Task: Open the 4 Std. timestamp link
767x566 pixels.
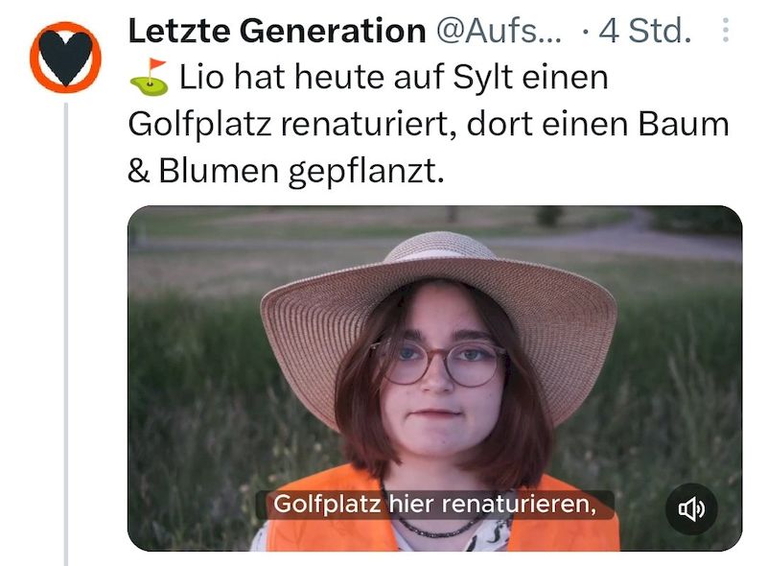Action: 644,31
